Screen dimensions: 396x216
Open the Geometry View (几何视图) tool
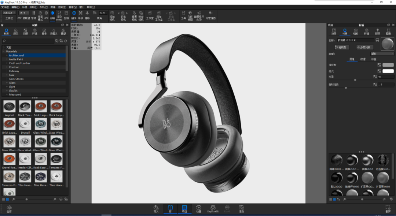click(190, 16)
